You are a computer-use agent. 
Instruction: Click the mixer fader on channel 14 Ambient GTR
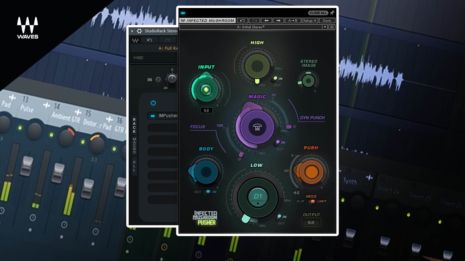(x=58, y=173)
